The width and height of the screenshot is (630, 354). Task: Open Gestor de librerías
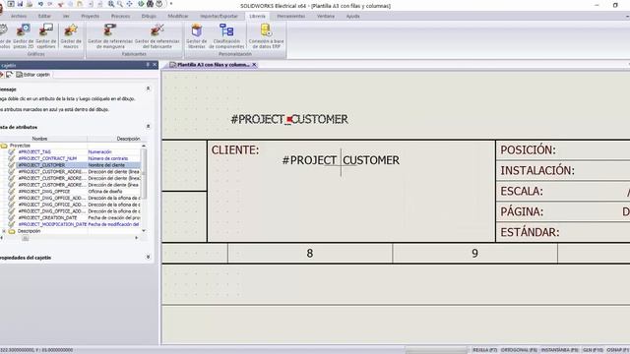coord(197,36)
